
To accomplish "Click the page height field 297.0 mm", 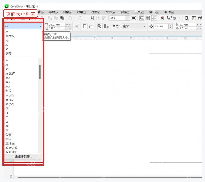I will 57,28.
